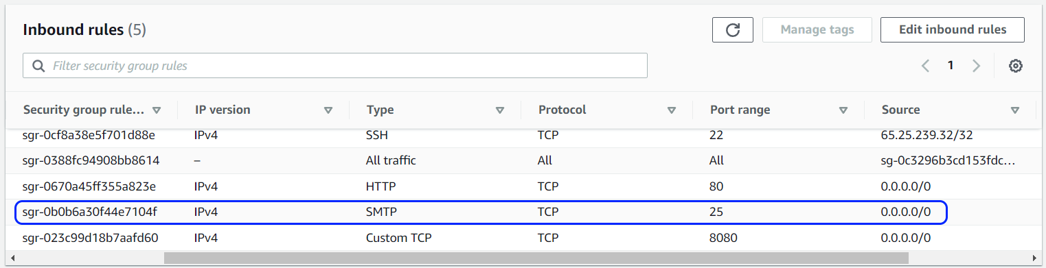
Task: Sort by Security group rule ID column arrow
Action: click(157, 110)
